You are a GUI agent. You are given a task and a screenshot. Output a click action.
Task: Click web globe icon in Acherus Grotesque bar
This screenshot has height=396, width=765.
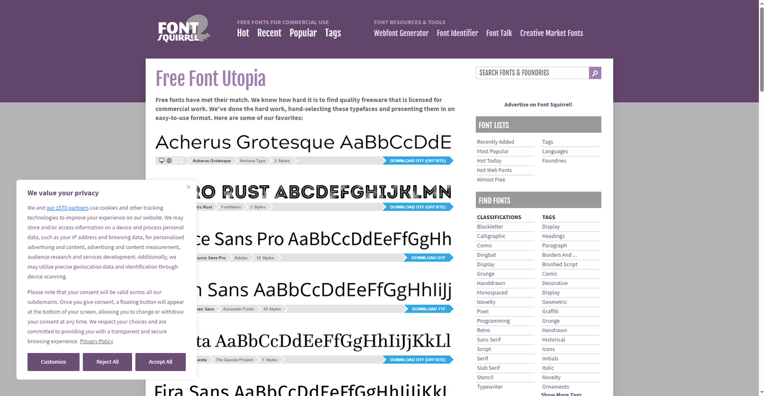point(169,161)
